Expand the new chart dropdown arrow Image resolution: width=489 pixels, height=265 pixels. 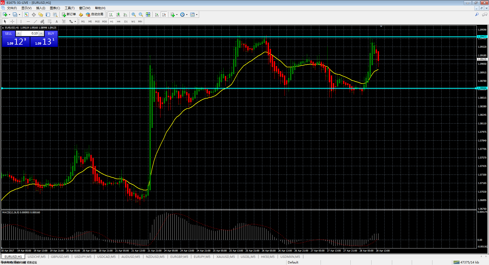click(x=9, y=15)
